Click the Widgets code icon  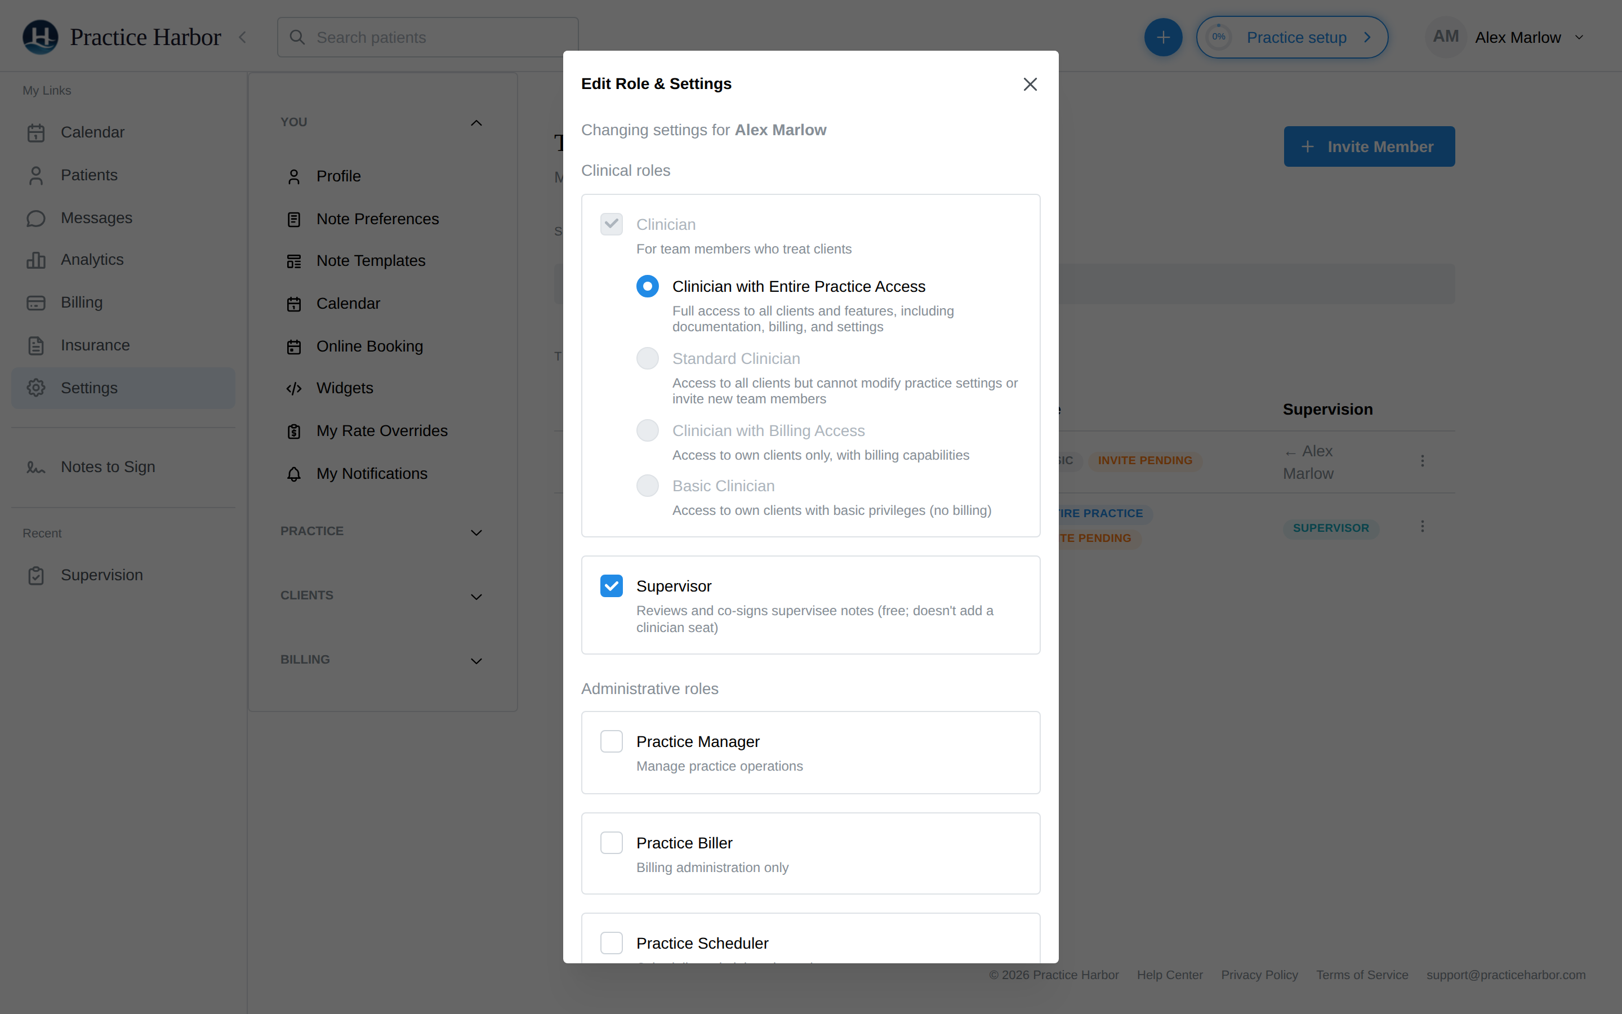pyautogui.click(x=293, y=389)
